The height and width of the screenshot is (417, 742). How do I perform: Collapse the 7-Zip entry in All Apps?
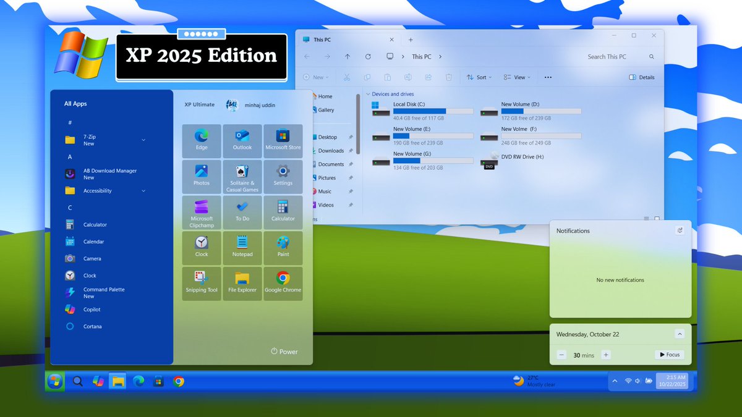143,140
